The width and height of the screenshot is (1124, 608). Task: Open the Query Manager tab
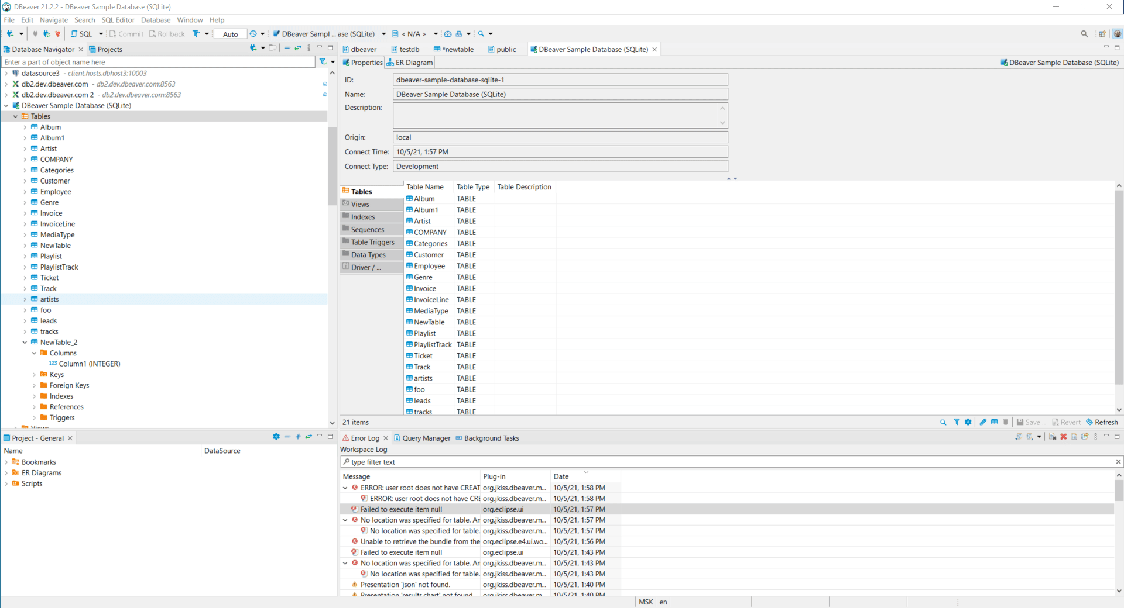coord(421,438)
